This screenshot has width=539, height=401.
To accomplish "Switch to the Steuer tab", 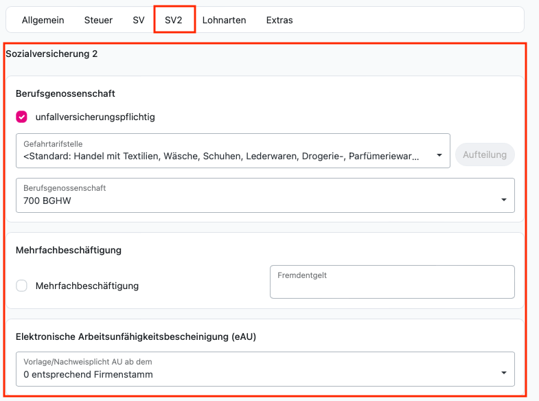I will (x=98, y=21).
